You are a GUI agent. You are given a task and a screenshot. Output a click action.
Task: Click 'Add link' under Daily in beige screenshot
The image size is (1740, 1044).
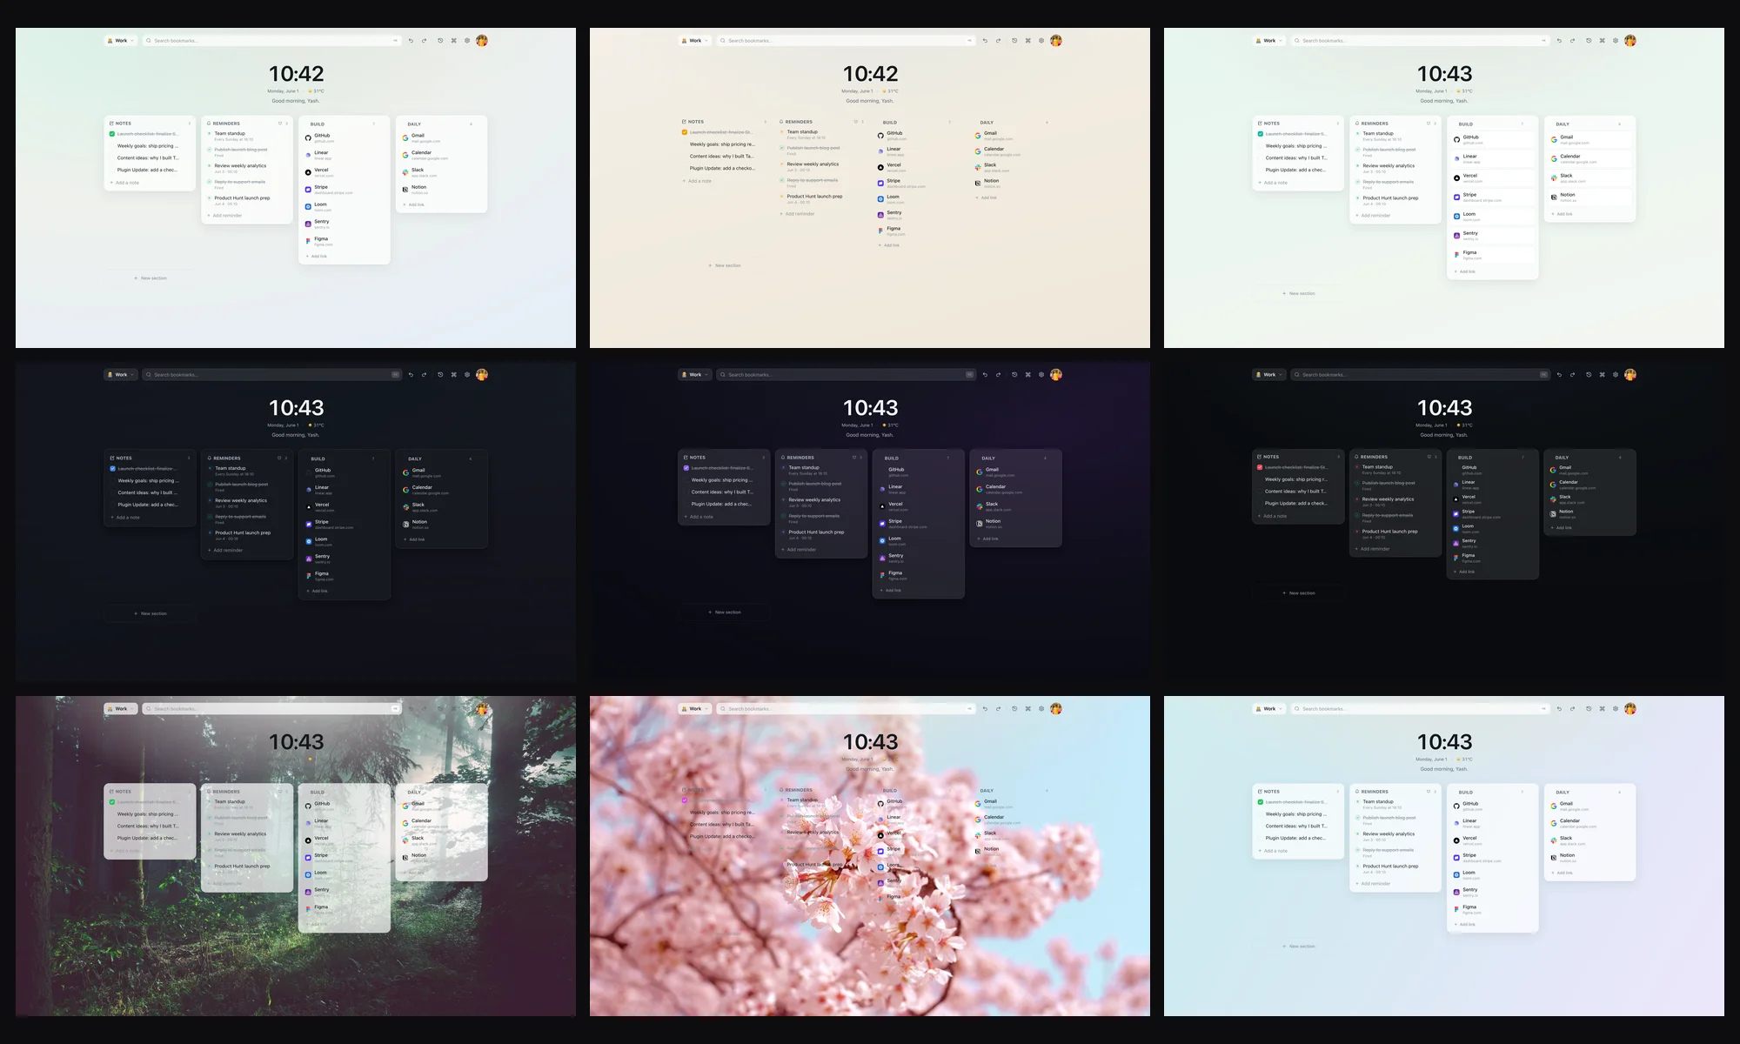pyautogui.click(x=987, y=197)
